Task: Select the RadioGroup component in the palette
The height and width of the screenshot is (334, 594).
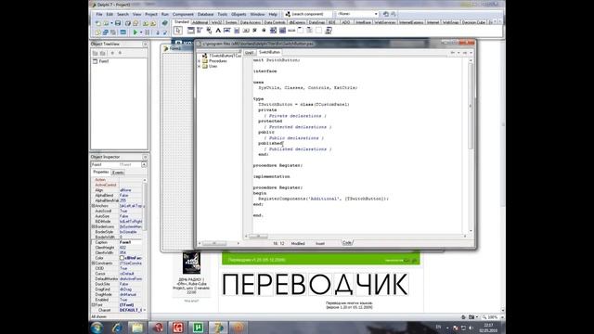Action: click(309, 31)
